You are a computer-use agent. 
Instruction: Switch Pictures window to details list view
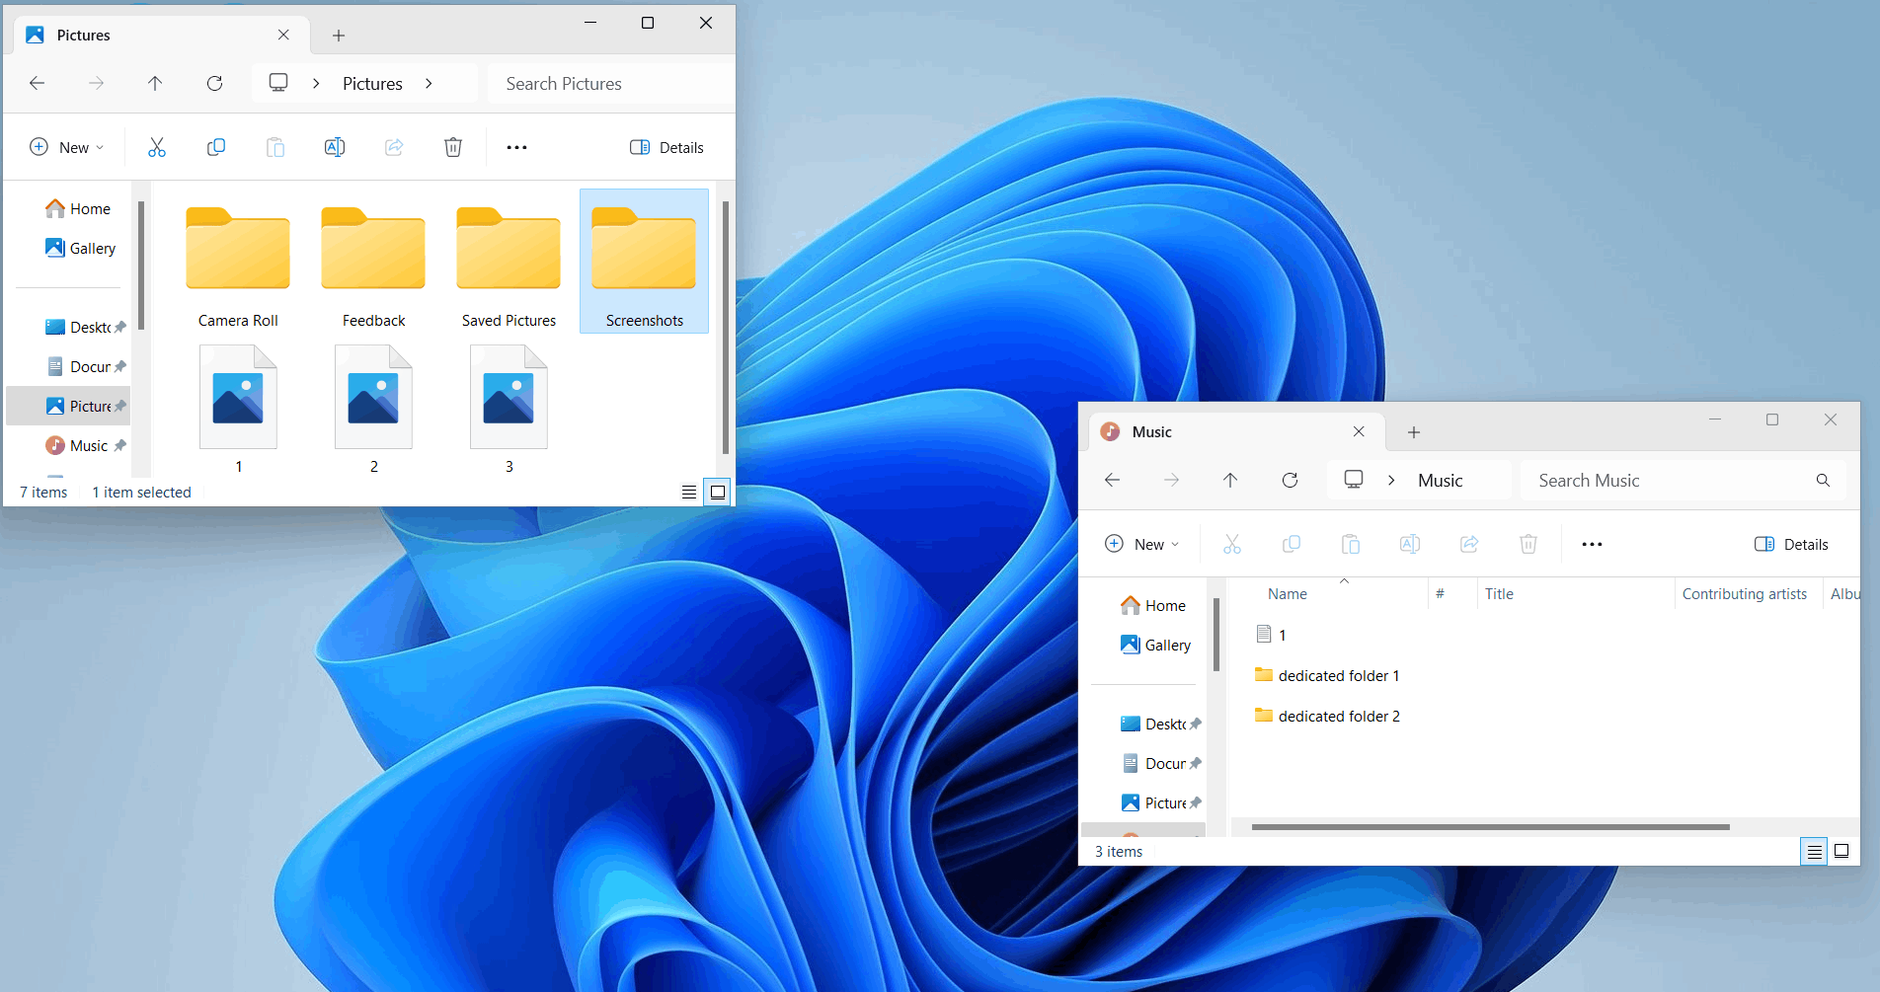click(689, 492)
